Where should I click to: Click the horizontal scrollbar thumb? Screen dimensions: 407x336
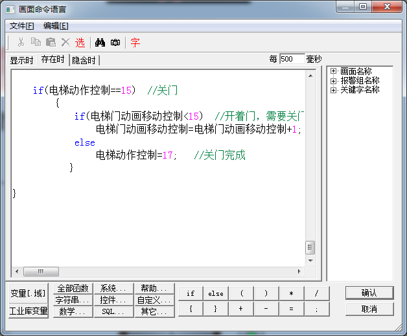[x=41, y=272]
